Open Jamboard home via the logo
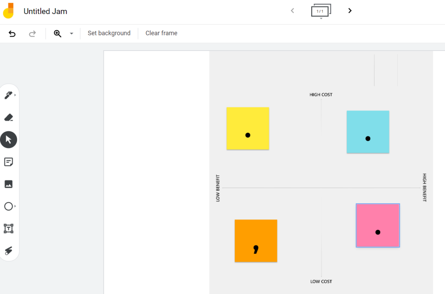This screenshot has height=294, width=445. (x=9, y=11)
